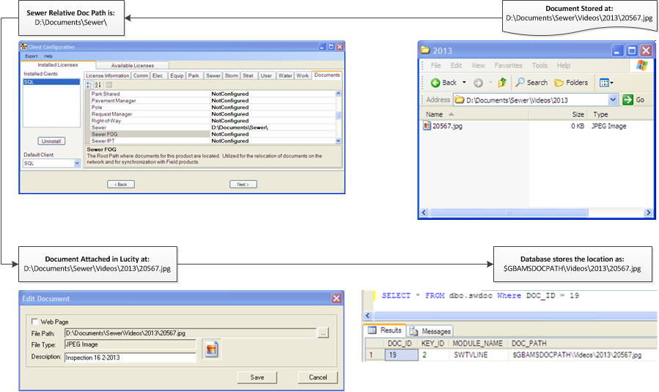Click JPEG preview icon in Edit Document dialog

[212, 350]
